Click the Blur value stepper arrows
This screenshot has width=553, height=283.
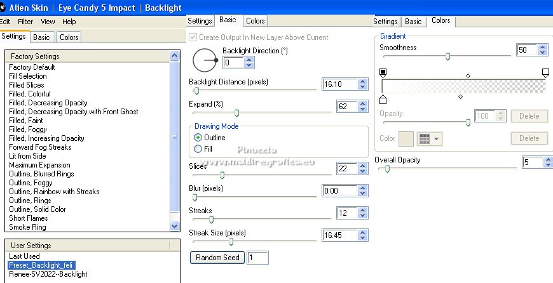click(x=362, y=191)
